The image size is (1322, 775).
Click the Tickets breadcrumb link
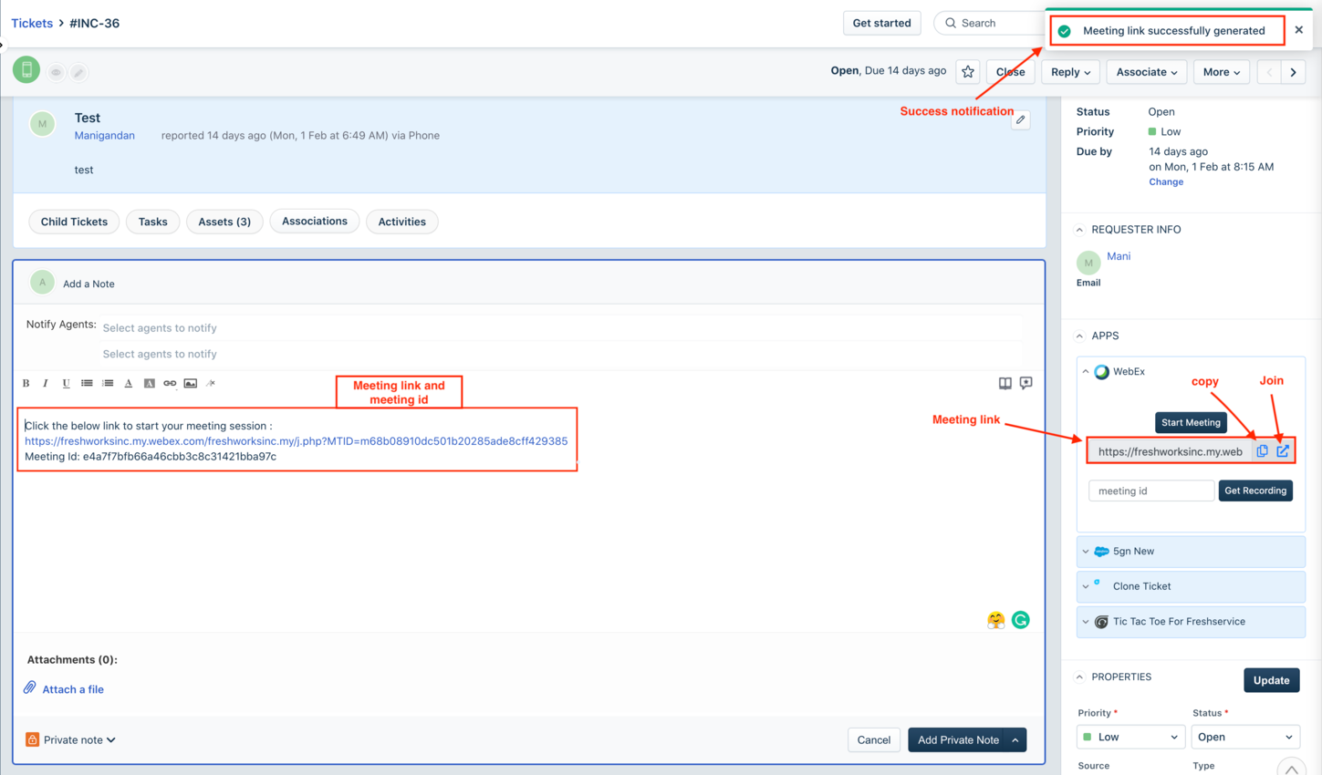click(x=32, y=23)
